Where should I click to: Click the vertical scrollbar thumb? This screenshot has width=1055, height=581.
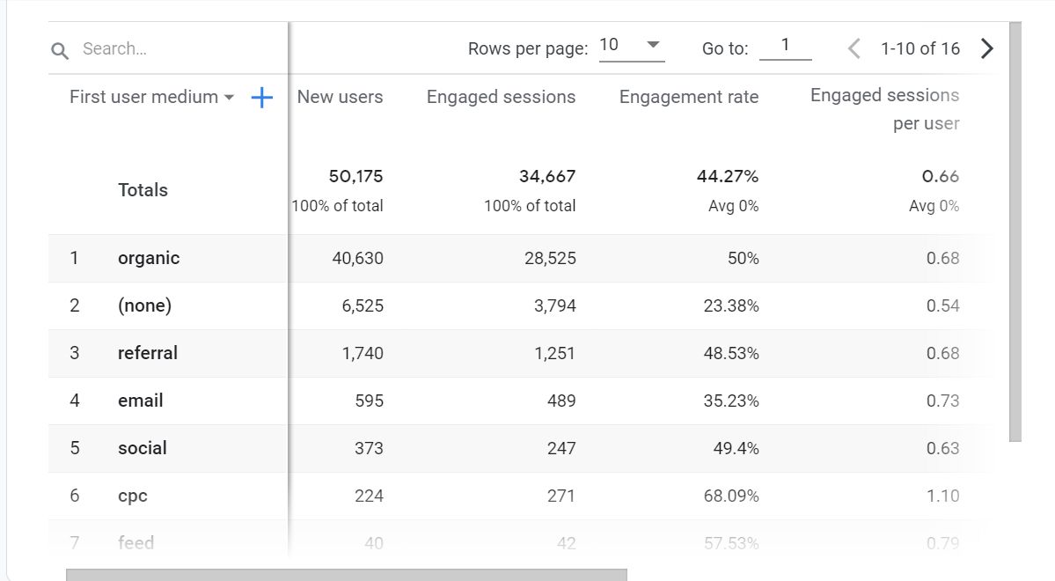pyautogui.click(x=1015, y=231)
